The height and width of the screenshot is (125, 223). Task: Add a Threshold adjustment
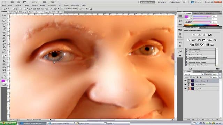coord(202,45)
